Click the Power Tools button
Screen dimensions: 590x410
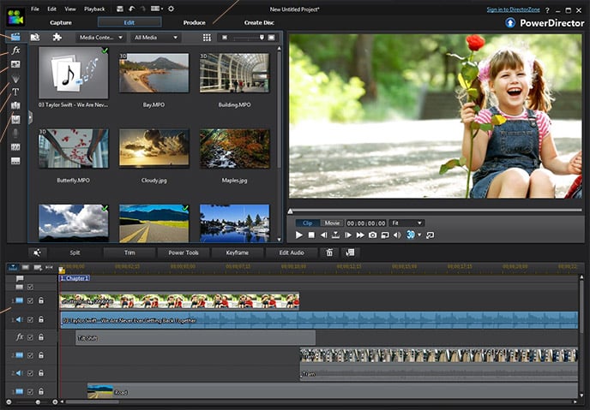[184, 253]
